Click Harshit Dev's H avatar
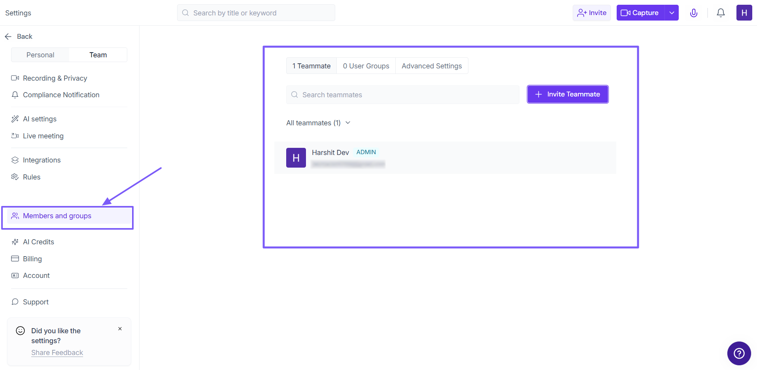757x370 pixels. tap(296, 158)
